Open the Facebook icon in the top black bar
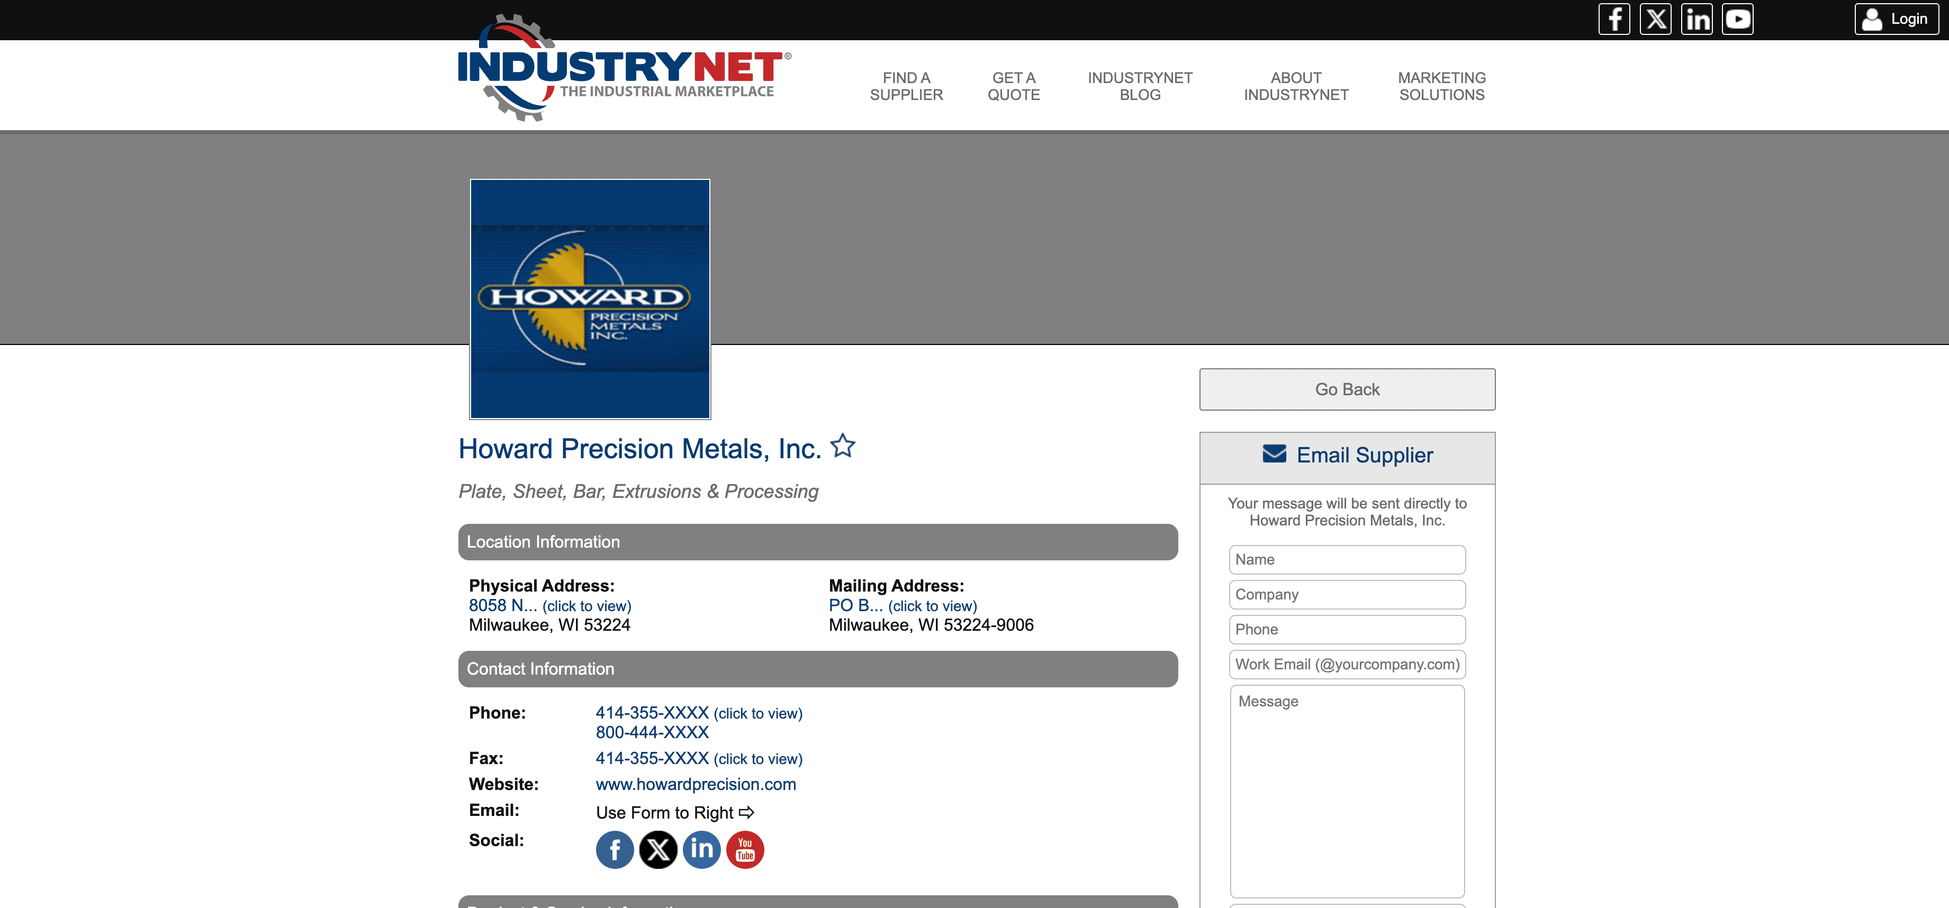Screen dimensions: 1949x908 1614,19
